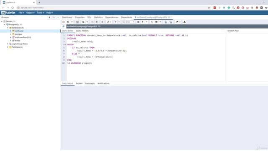Open the Messages tab
The image size is (268, 151).
pos(90,83)
